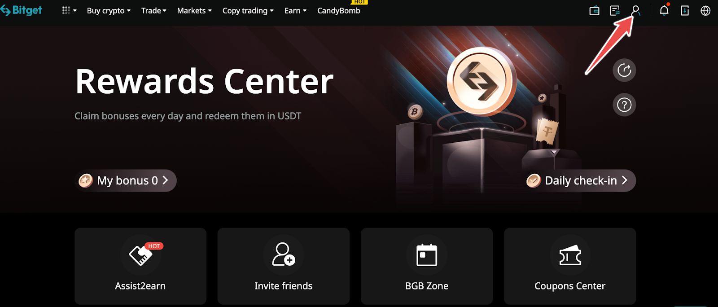Open the notifications bell
Screen dimensions: 718x307
(x=664, y=10)
